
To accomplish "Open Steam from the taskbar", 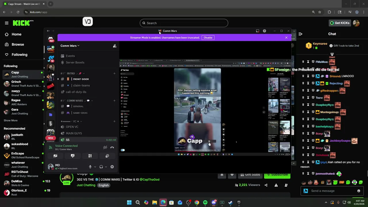I will [230, 203].
